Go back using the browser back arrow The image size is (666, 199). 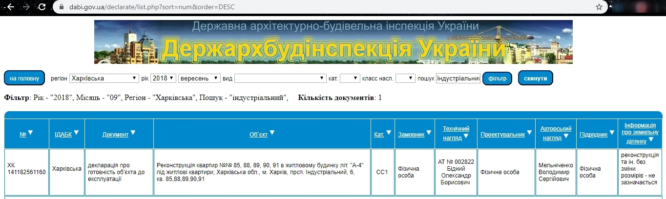pos(10,7)
